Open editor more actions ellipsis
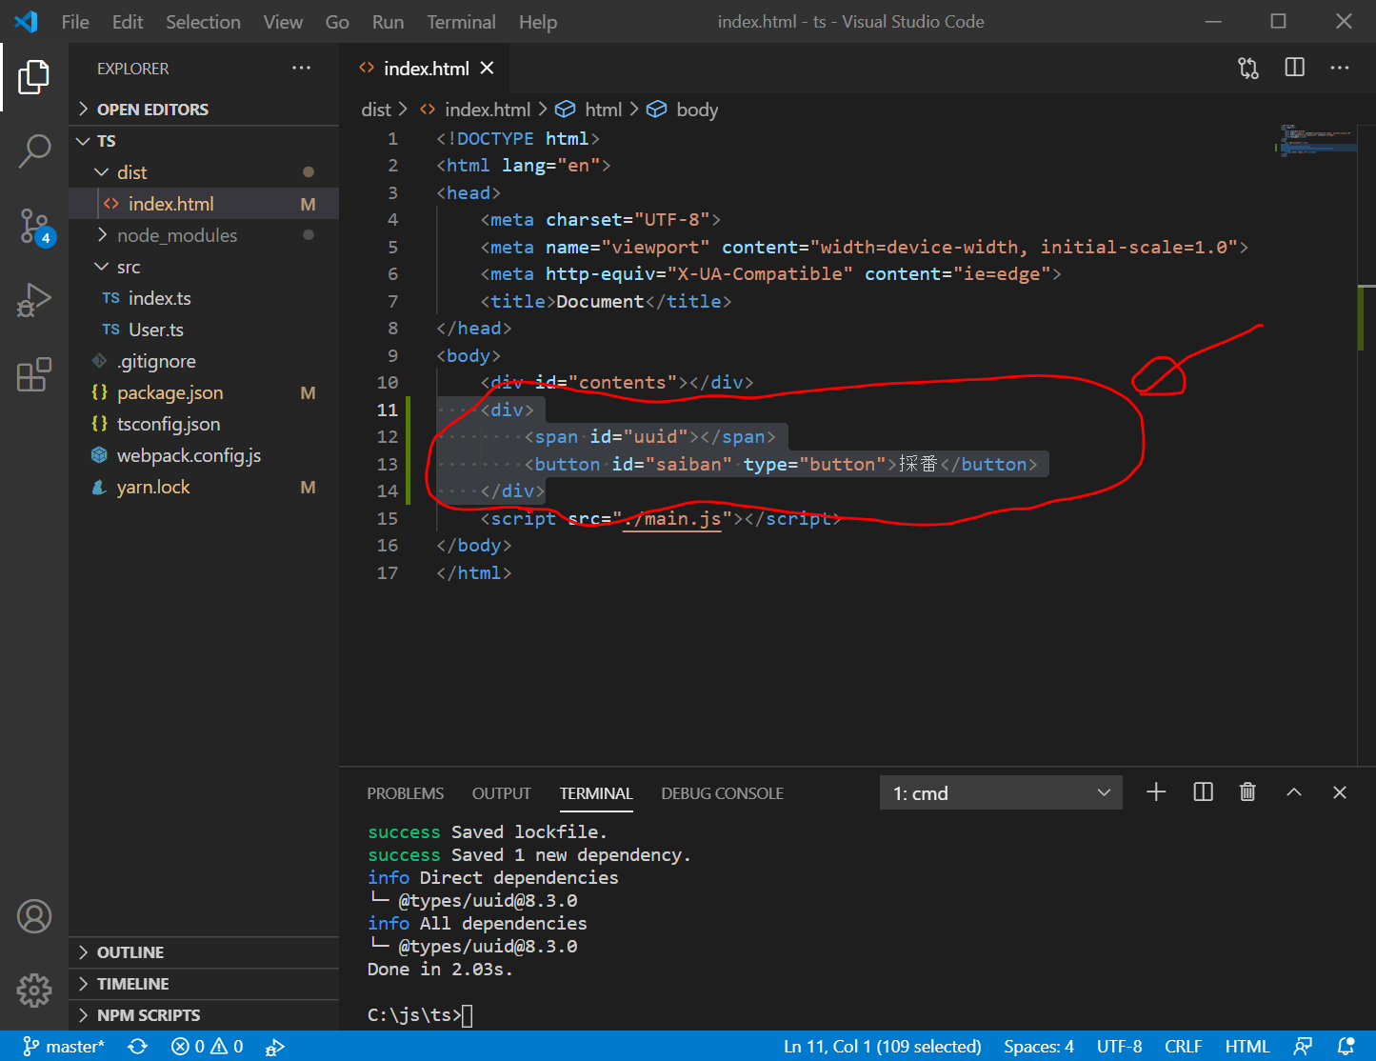Viewport: 1376px width, 1061px height. [1340, 68]
